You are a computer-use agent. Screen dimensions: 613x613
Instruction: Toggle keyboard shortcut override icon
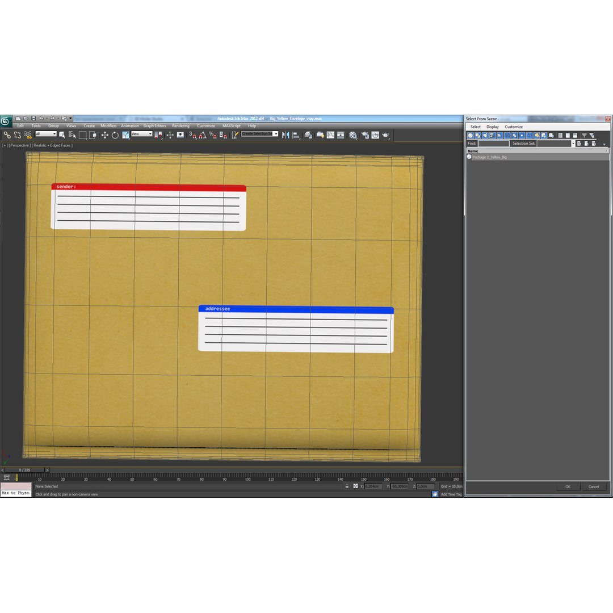tap(180, 135)
